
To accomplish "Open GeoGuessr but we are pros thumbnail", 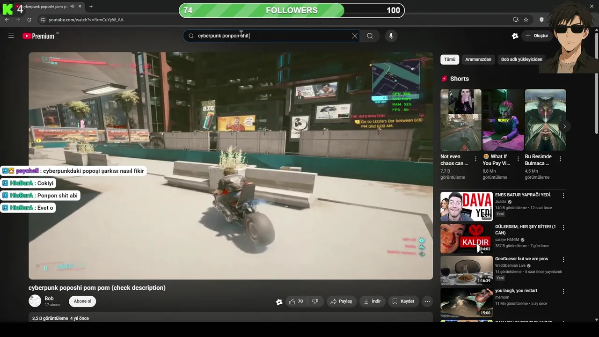I will pyautogui.click(x=467, y=270).
